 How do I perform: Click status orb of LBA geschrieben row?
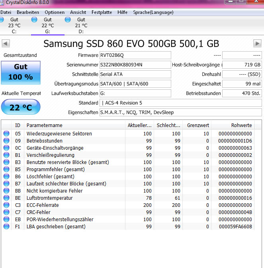6,226
